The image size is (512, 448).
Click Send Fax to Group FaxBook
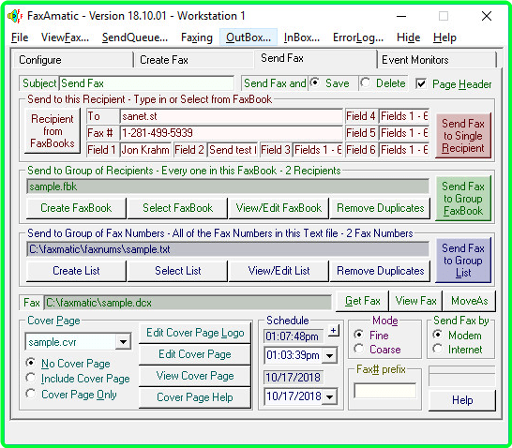pyautogui.click(x=463, y=199)
